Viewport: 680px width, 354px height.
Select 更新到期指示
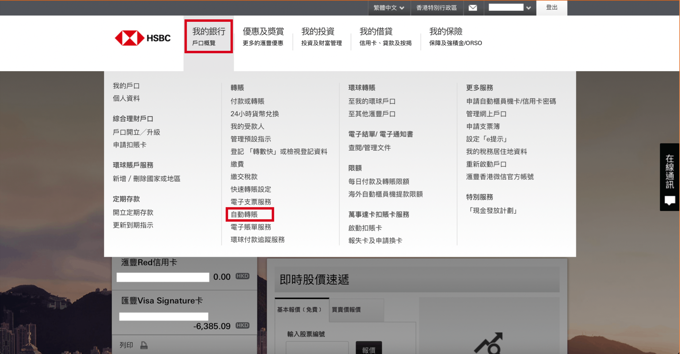[133, 225]
